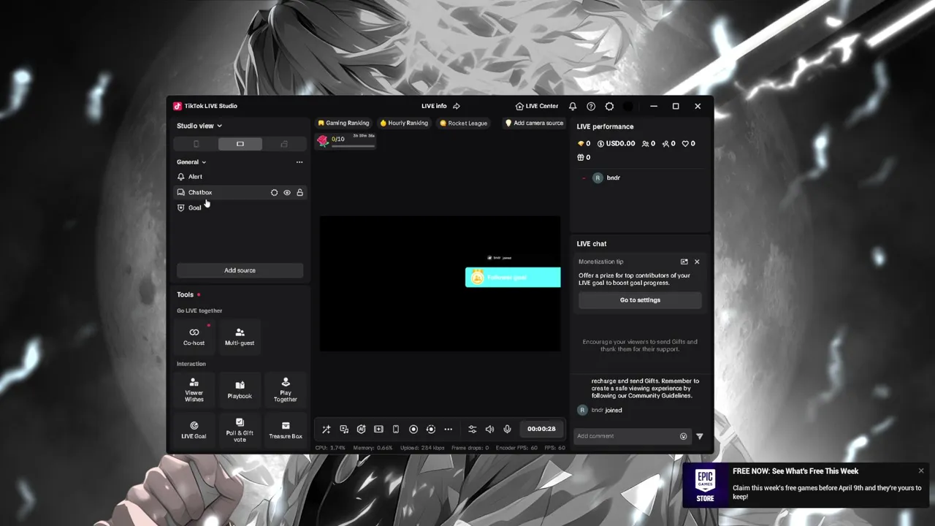Image resolution: width=935 pixels, height=526 pixels.
Task: Click the viewers count in LIVE performance
Action: [x=648, y=144]
